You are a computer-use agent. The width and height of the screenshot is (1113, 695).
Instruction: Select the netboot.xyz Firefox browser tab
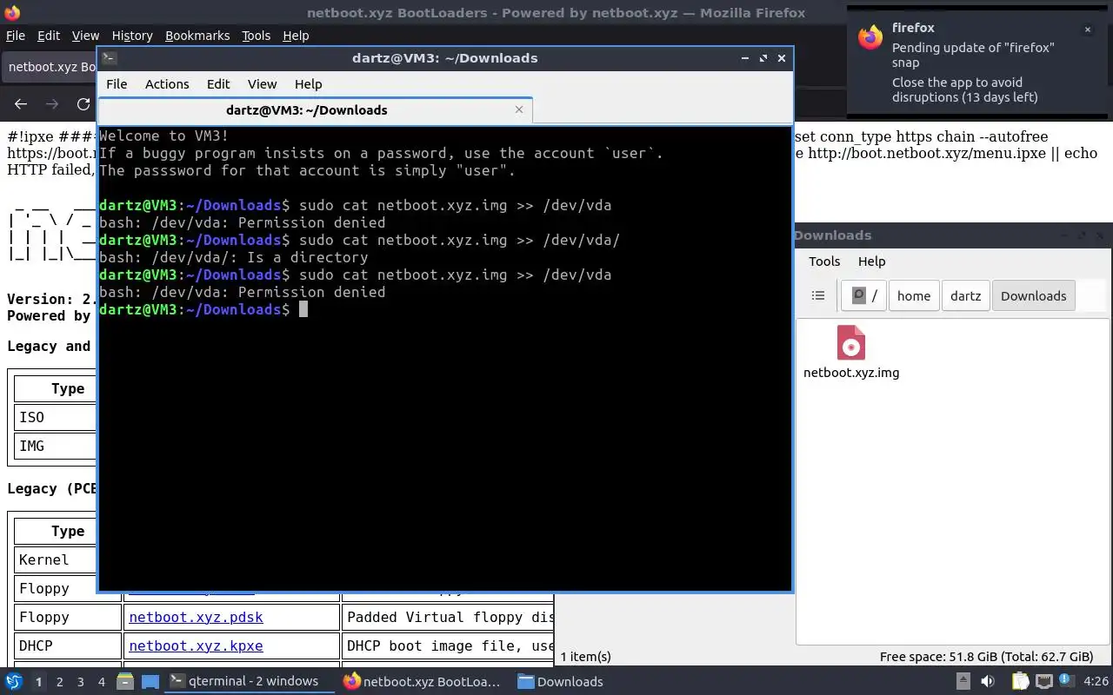(50, 67)
